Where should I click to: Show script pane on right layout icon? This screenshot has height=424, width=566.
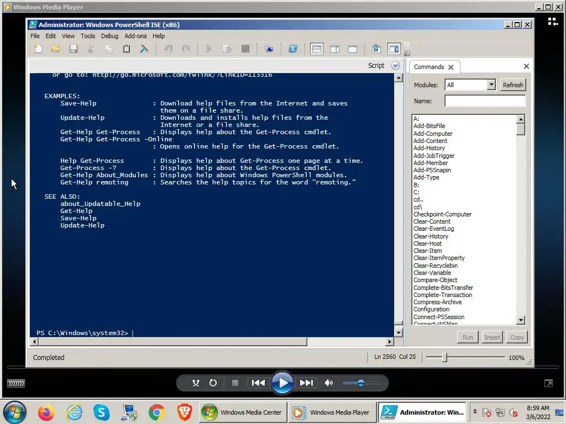point(334,49)
